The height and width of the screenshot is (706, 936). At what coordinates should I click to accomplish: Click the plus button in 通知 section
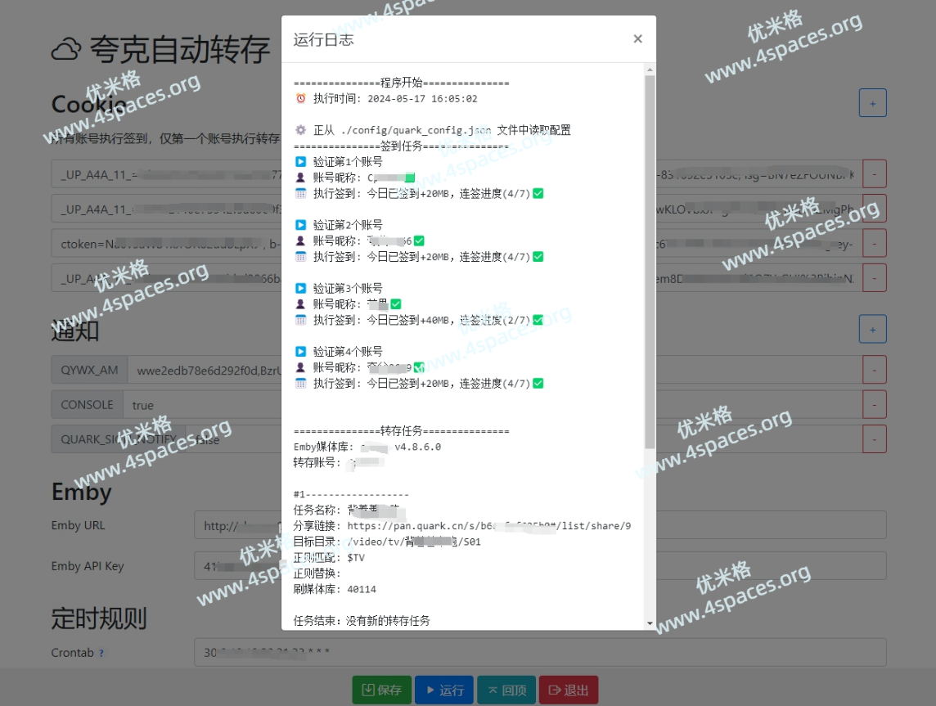pos(872,330)
